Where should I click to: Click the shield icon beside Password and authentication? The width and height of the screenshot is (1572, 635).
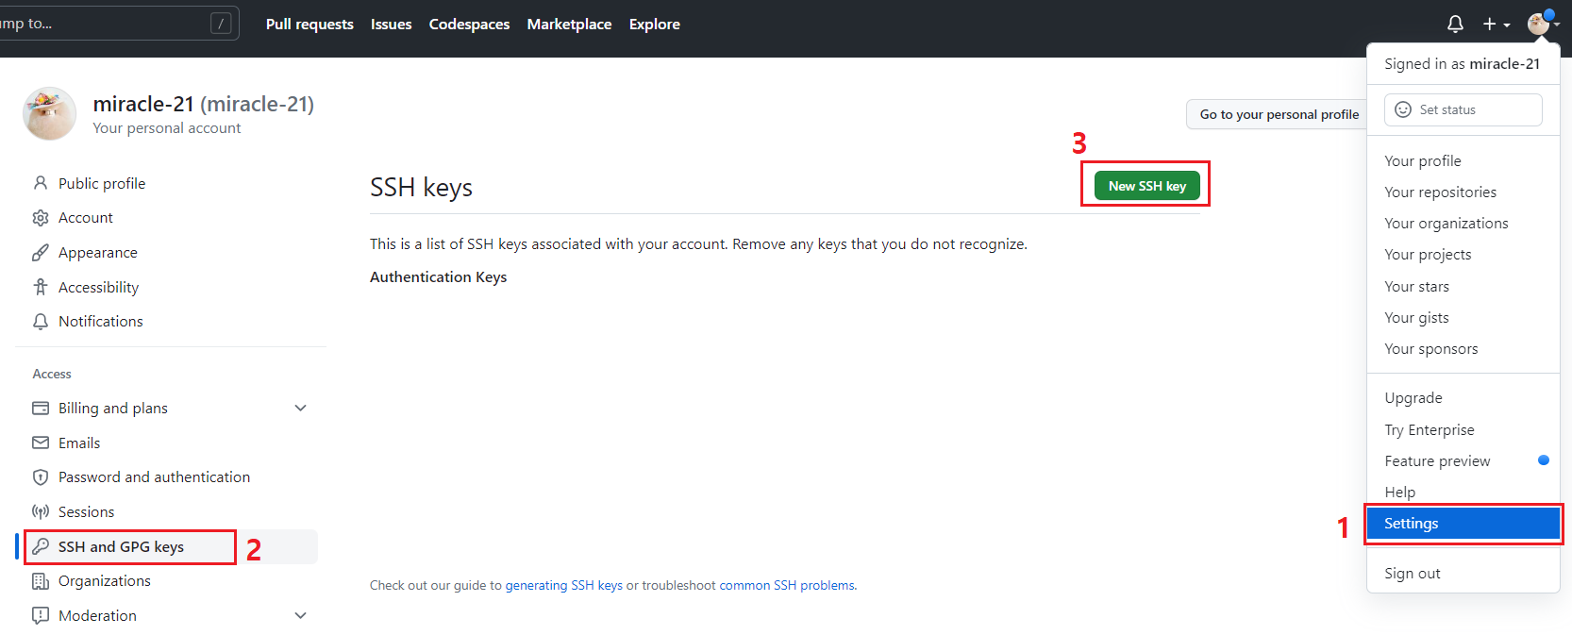[41, 477]
